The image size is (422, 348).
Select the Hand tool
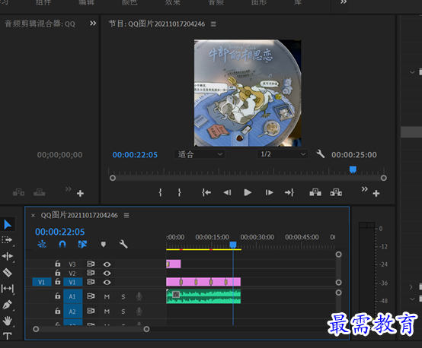pos(8,321)
